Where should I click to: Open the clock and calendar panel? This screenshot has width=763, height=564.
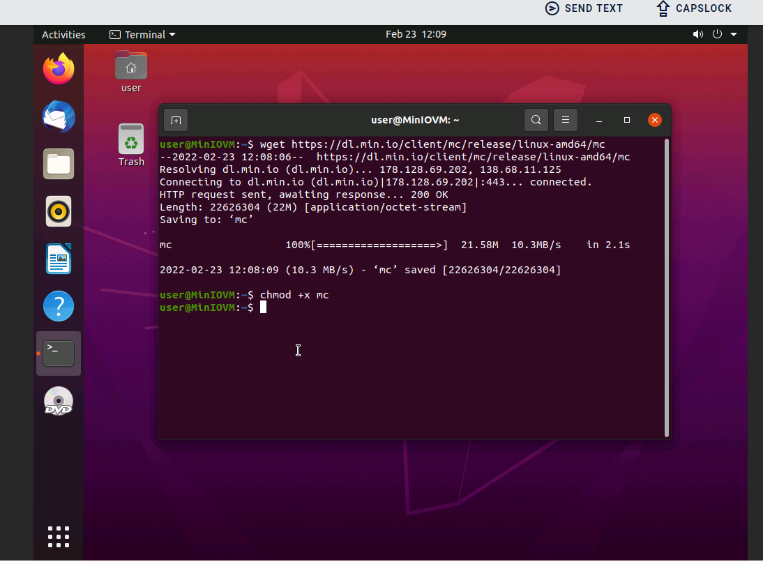(x=416, y=34)
